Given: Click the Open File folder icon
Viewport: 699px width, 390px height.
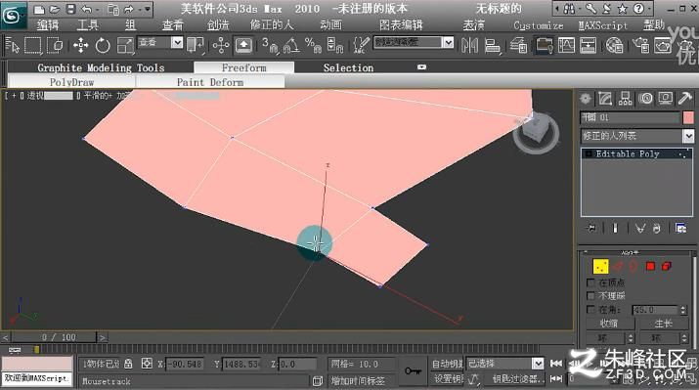Looking at the screenshot, I should click(55, 9).
